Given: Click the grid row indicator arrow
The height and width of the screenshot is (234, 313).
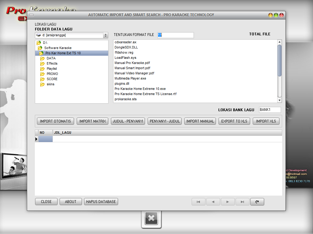Looking at the screenshot, I should point(37,139).
